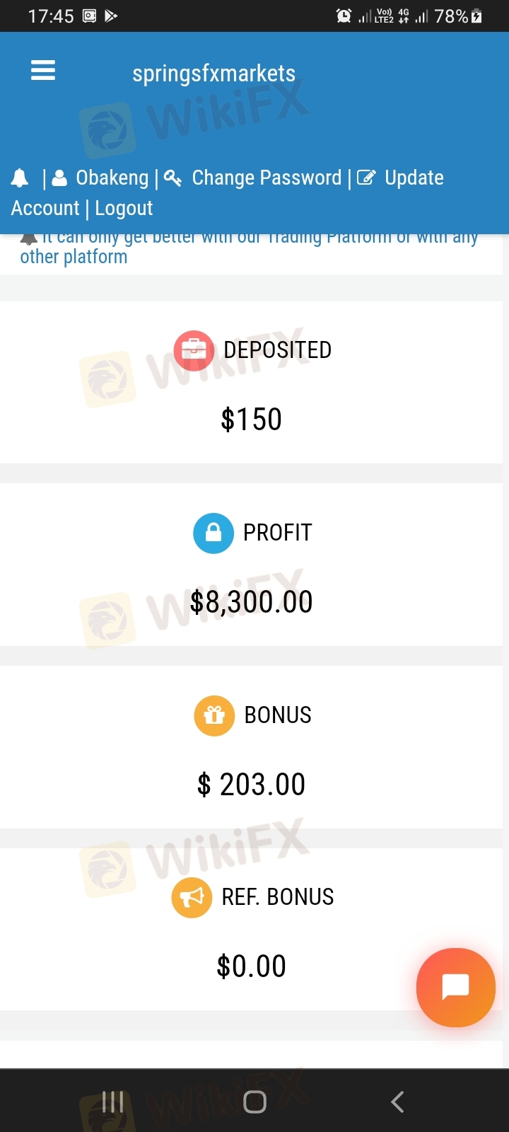Viewport: 509px width, 1132px height.
Task: Tap the megaphone Ref. Bonus icon
Action: [192, 898]
